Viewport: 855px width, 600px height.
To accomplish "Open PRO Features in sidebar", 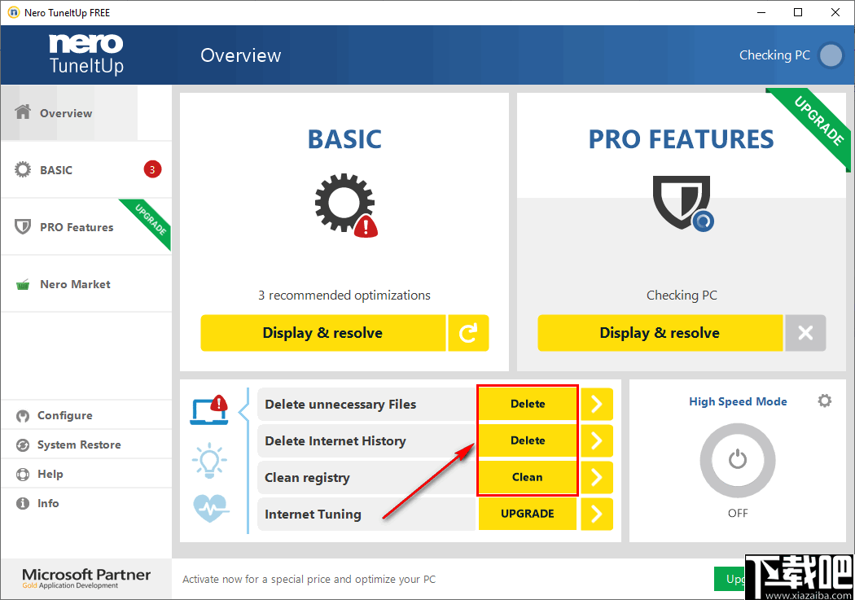I will click(86, 226).
